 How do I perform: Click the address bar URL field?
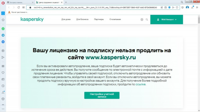[95, 7]
